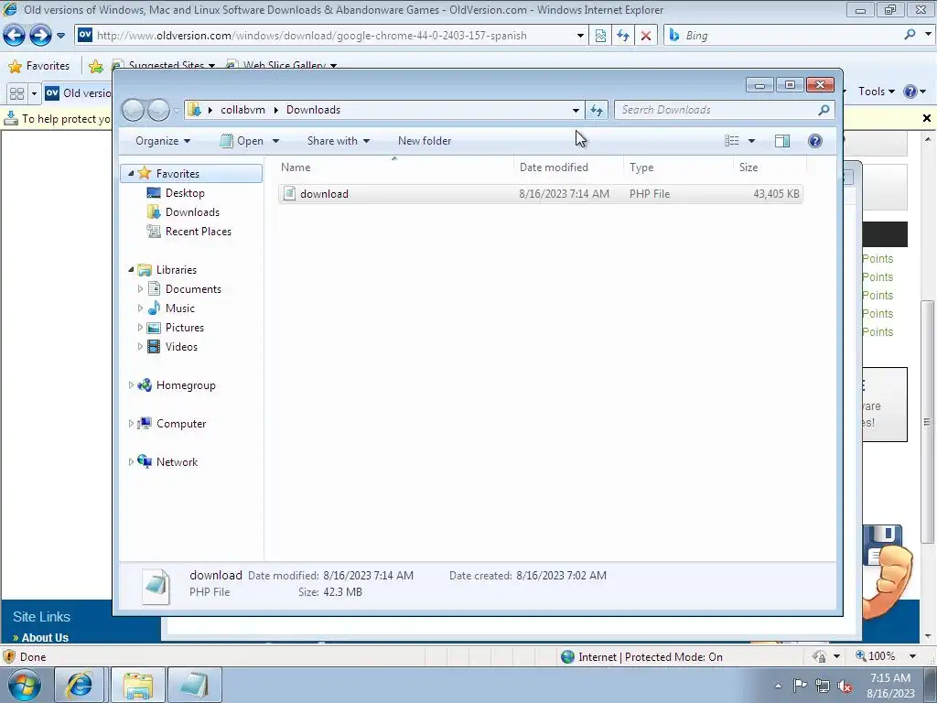The width and height of the screenshot is (937, 703).
Task: Open Desktop in Favorites
Action: coord(185,193)
